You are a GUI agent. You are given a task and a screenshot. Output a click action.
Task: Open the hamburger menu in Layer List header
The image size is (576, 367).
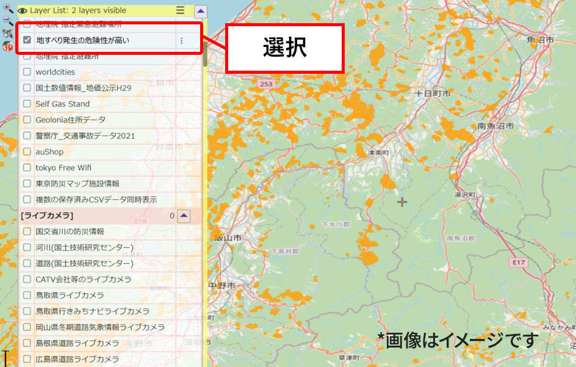point(180,10)
